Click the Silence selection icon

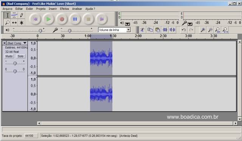172,30
